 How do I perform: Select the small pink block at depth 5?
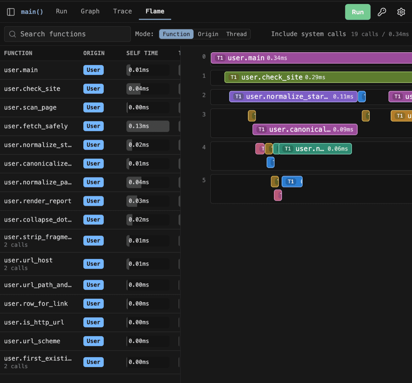(x=278, y=195)
